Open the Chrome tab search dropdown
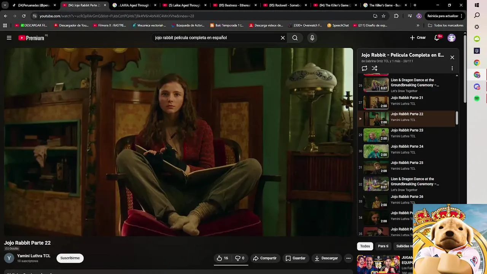This screenshot has height=274, width=487. click(5, 5)
